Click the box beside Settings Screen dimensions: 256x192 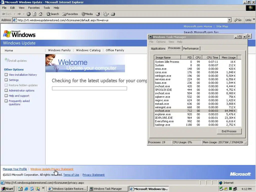6,80
